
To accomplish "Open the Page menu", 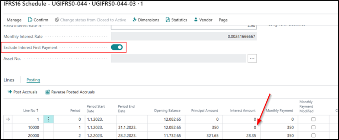I will 223,20.
